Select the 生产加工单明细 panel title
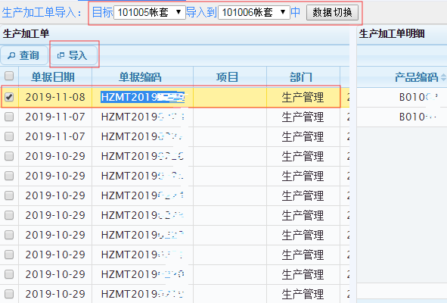447x303 pixels. tap(392, 33)
